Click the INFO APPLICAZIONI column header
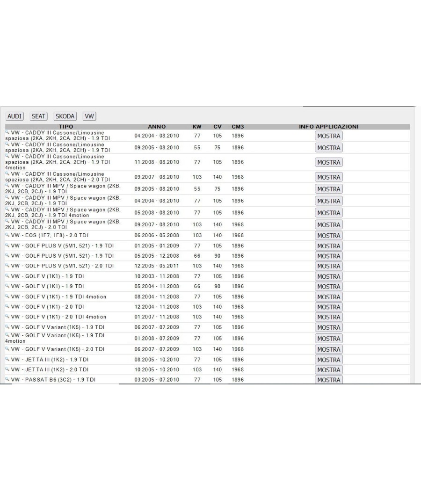 [328, 127]
